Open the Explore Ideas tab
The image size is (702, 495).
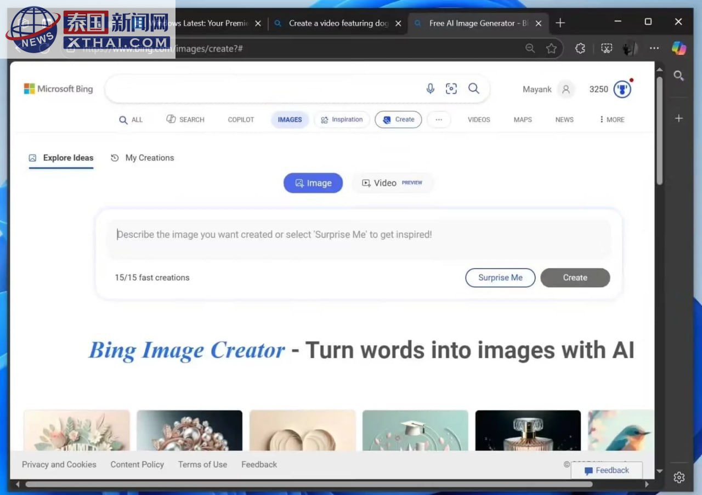pyautogui.click(x=61, y=158)
